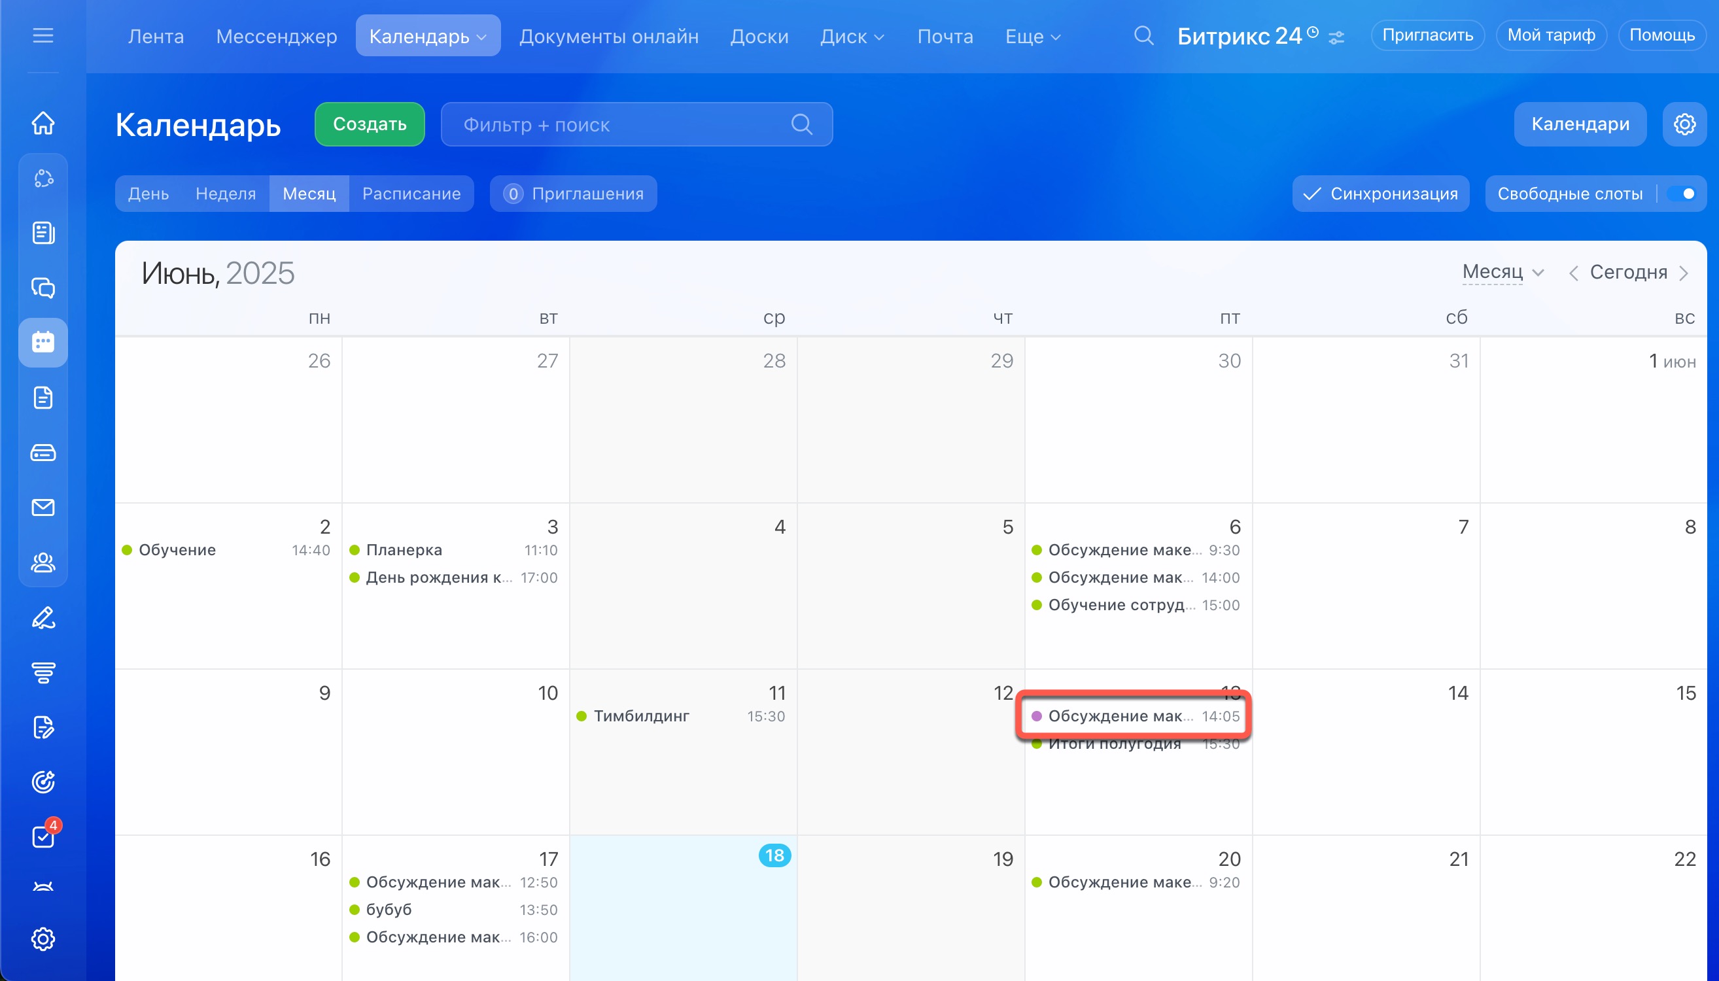Open the mail envelope icon in sidebar
Image resolution: width=1719 pixels, height=981 pixels.
pos(43,508)
